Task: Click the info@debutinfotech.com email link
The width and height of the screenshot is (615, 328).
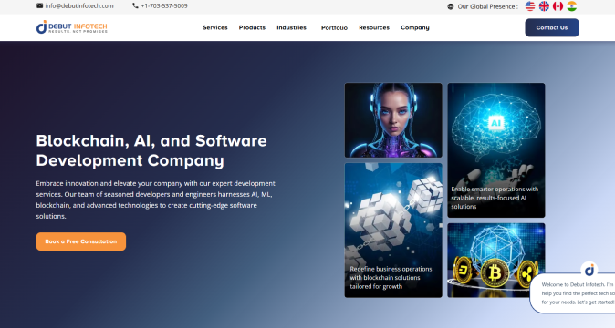Action: tap(79, 5)
